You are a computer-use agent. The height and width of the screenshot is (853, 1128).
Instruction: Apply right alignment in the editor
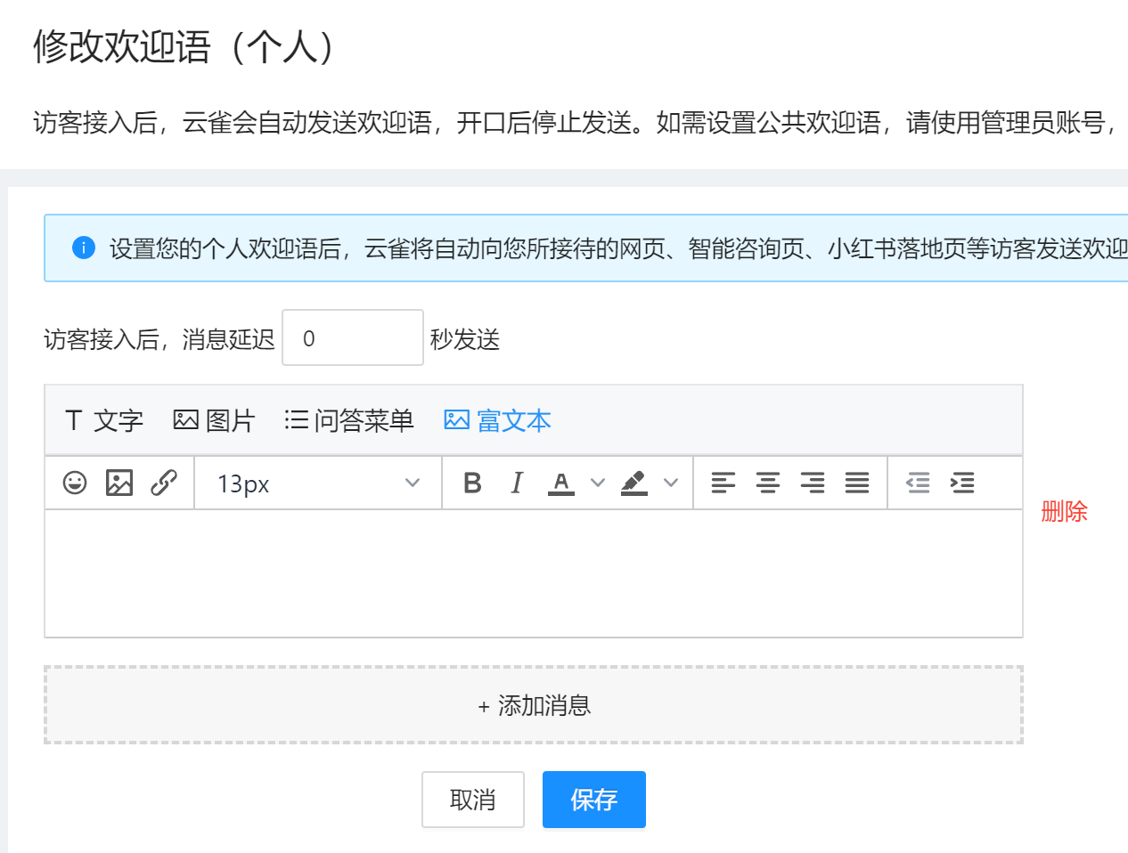click(x=813, y=483)
